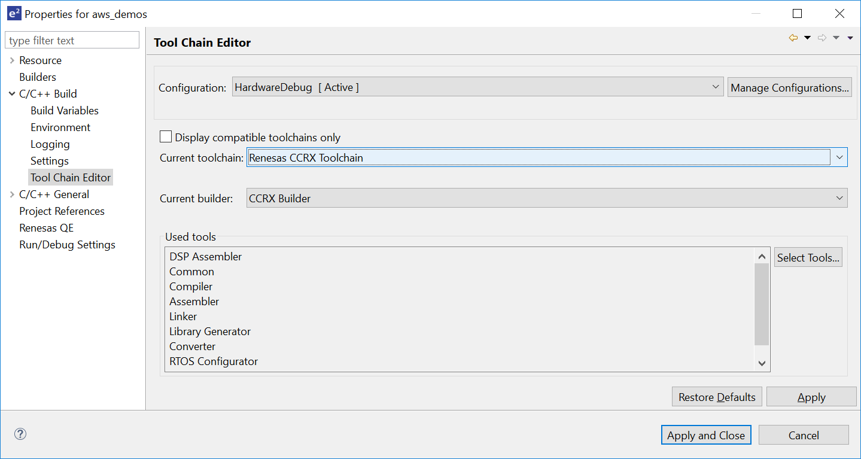861x459 pixels.
Task: Collapse the C/C++ Build section
Action: 12,93
